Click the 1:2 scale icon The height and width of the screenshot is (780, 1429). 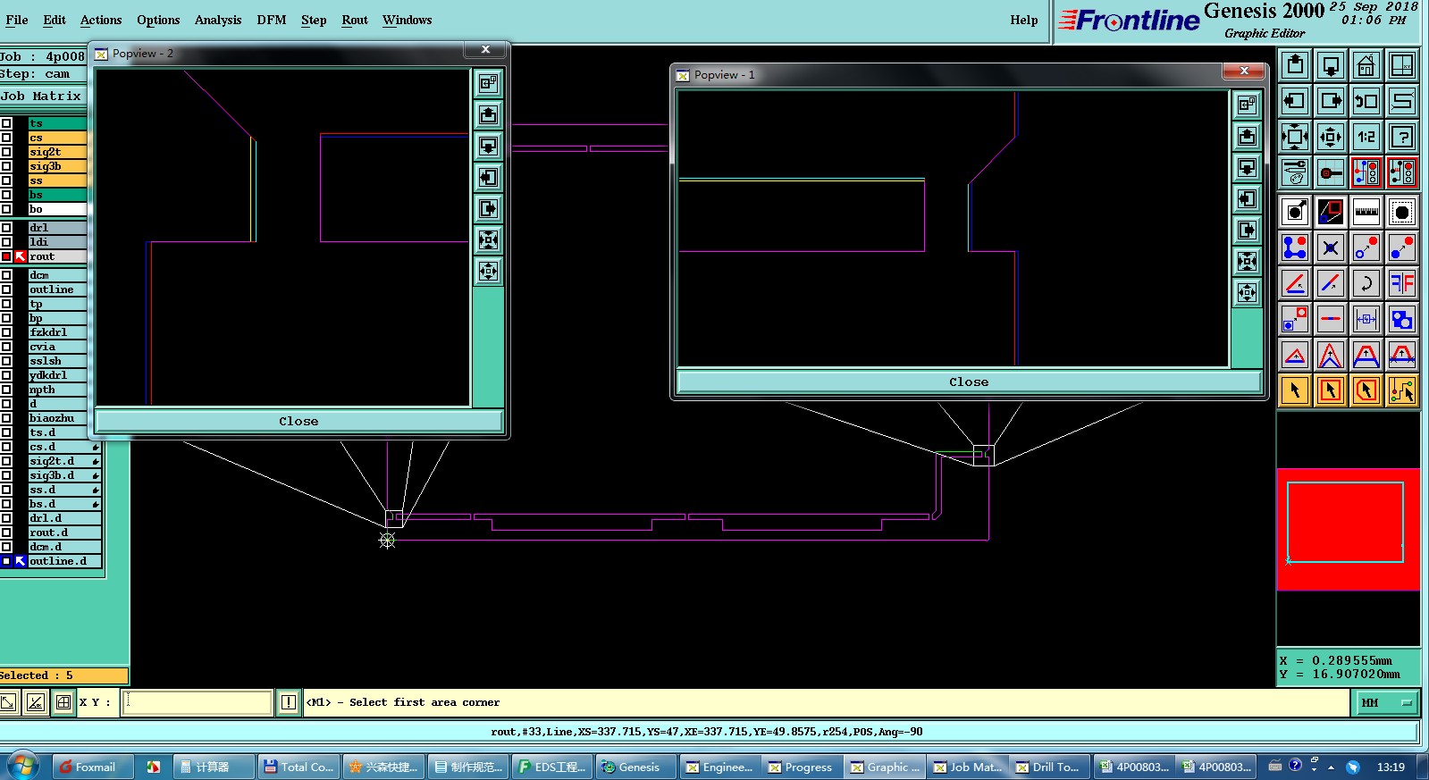(x=1366, y=137)
